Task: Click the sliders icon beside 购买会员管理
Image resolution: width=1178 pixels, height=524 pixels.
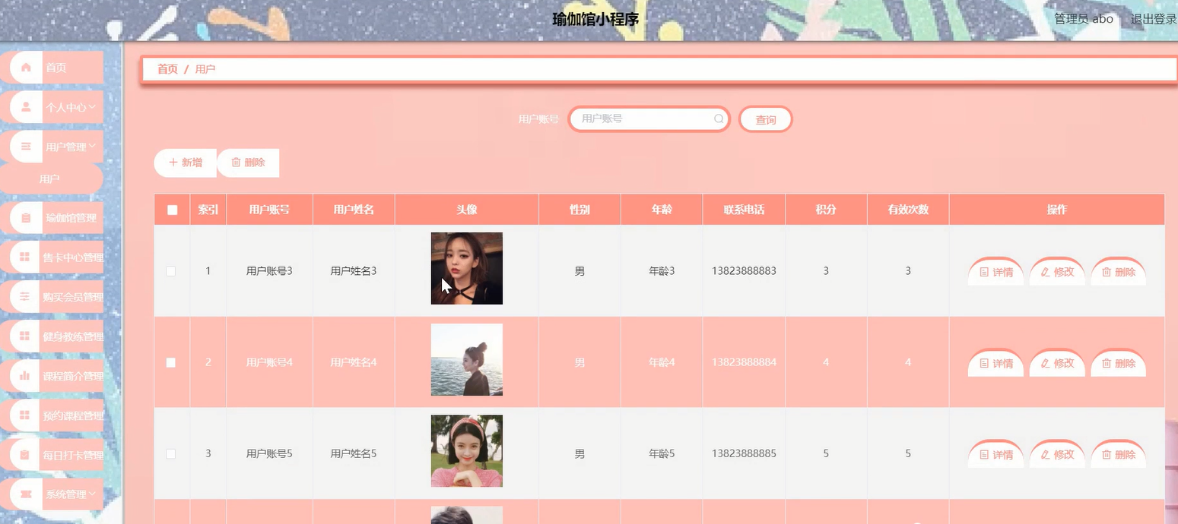Action: click(x=25, y=297)
